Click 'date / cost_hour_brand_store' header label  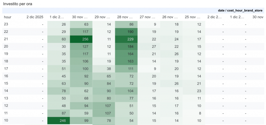pos(241,10)
